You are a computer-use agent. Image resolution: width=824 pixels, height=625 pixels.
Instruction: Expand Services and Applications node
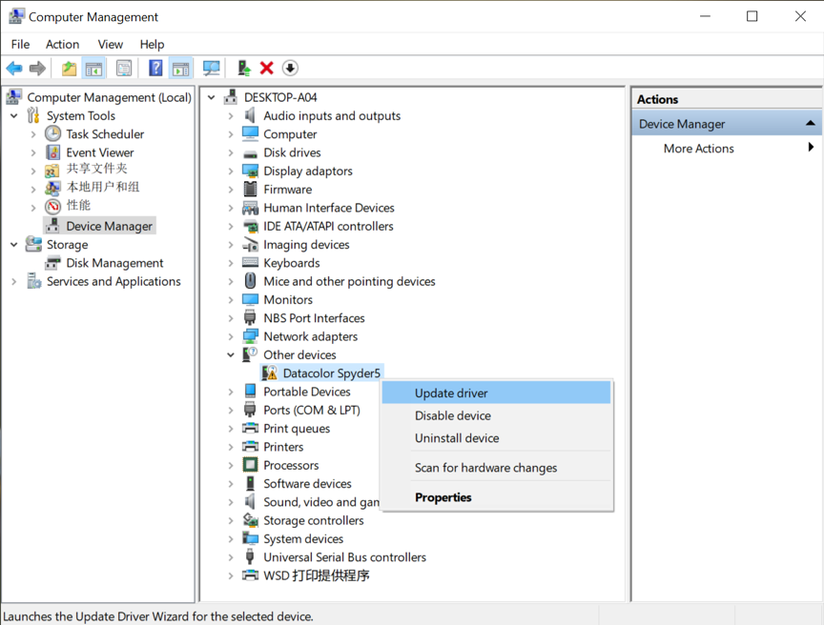tap(14, 281)
